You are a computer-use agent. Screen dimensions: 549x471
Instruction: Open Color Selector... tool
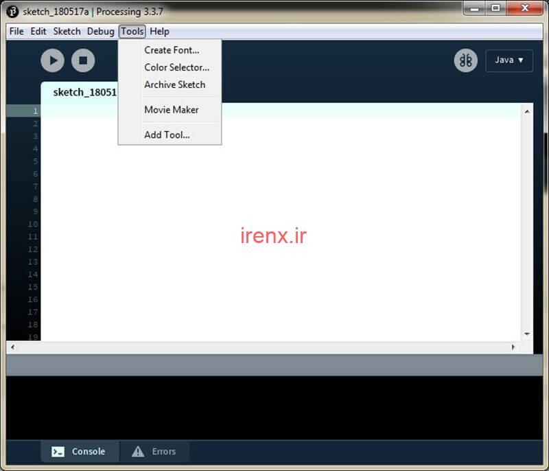[x=176, y=67]
